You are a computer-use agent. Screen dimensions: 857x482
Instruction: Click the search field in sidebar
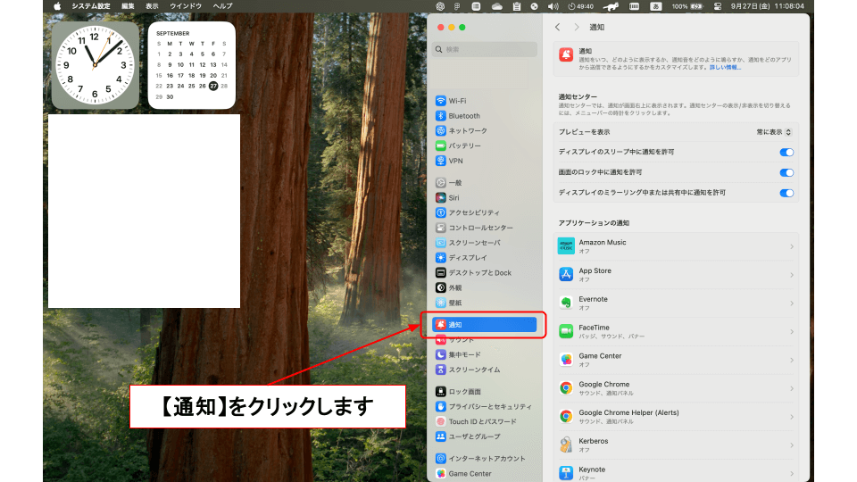487,49
